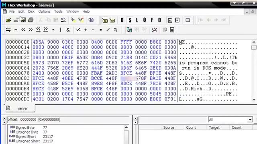This screenshot has width=257, height=144.
Task: Click the back arrow navigation icon
Action: coord(209,20)
